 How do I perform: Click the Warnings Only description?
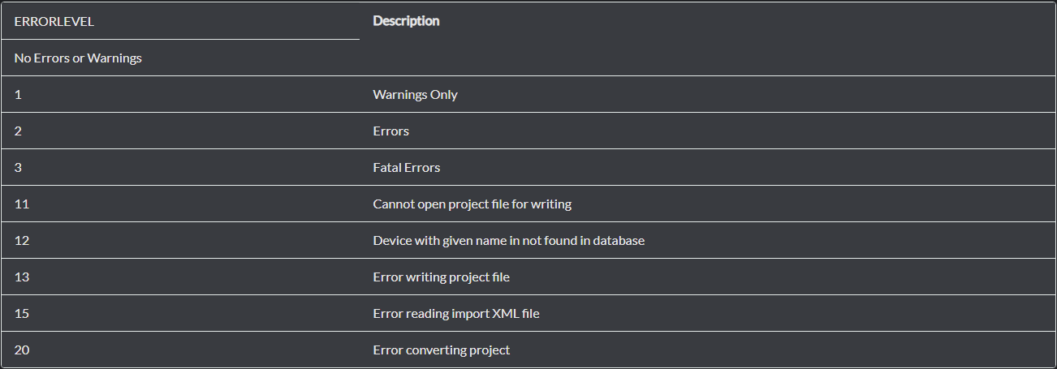point(415,95)
